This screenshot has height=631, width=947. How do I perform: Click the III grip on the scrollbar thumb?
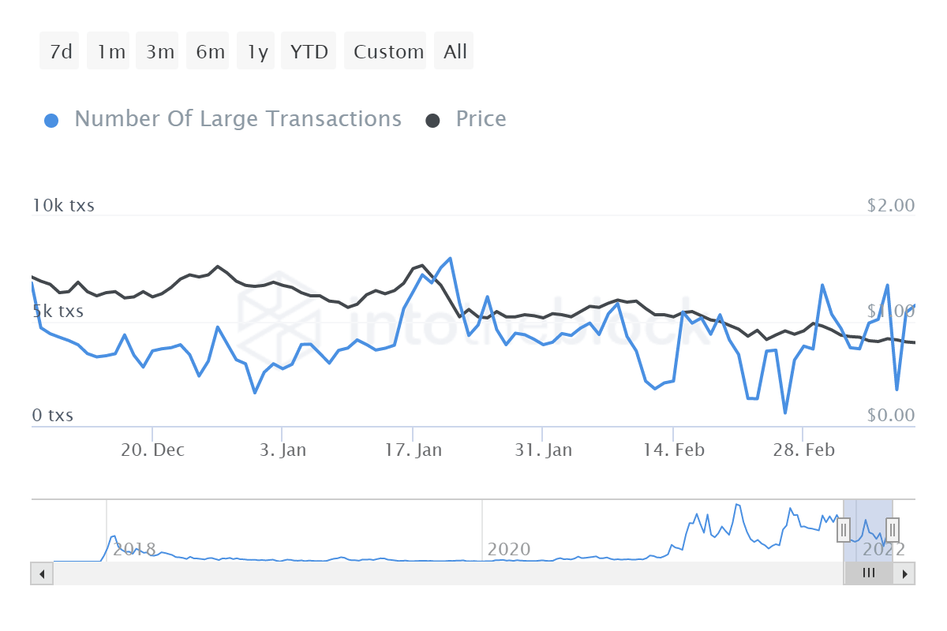(x=868, y=573)
